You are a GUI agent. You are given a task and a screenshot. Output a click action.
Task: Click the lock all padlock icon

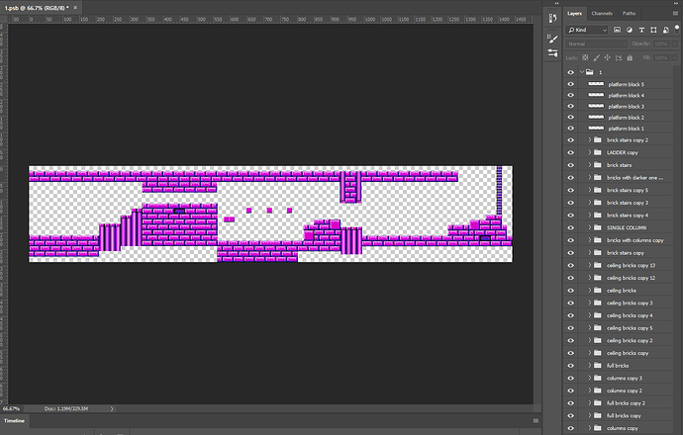[x=630, y=57]
